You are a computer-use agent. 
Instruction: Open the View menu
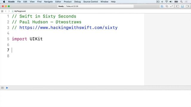(32, 2)
